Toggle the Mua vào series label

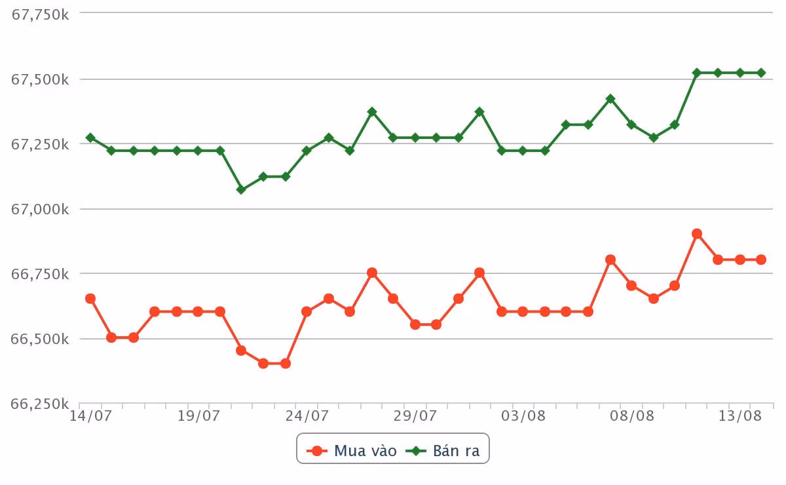(x=365, y=451)
